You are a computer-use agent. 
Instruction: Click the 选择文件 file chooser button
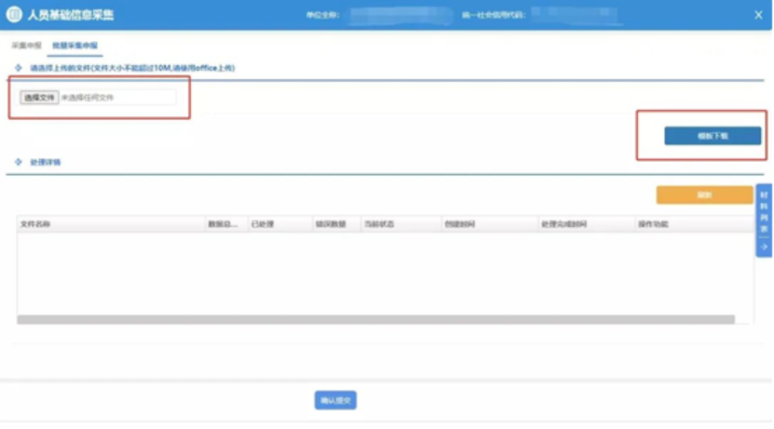pyautogui.click(x=39, y=97)
